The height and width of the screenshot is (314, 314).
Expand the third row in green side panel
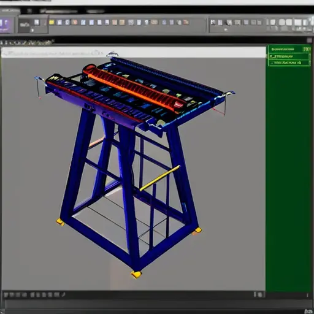289,63
